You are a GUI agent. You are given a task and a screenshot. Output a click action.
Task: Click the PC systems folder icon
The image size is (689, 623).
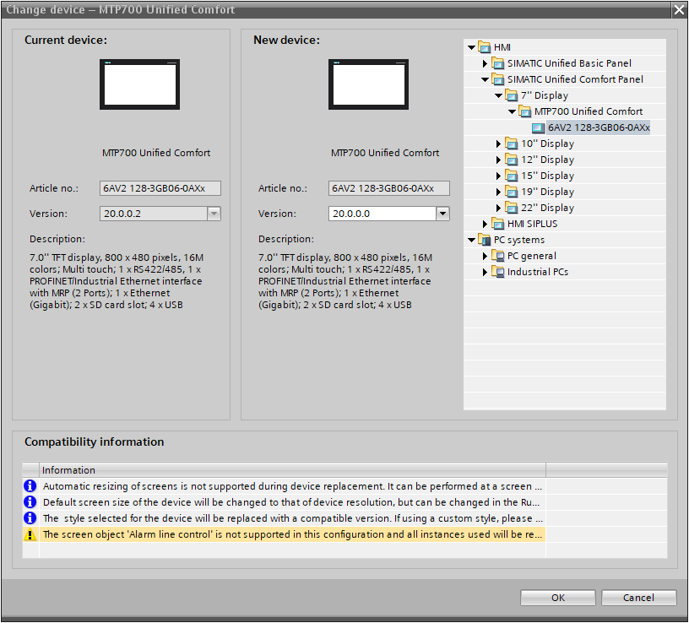(484, 240)
